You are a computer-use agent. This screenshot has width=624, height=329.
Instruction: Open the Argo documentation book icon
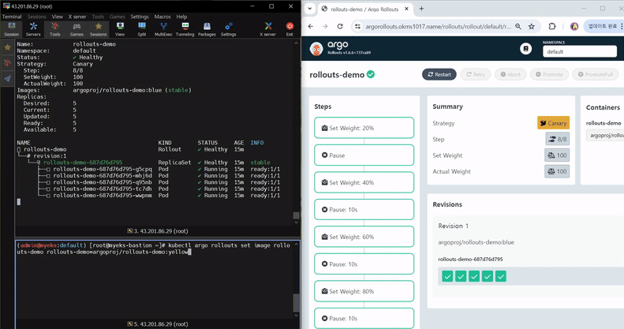[525, 49]
